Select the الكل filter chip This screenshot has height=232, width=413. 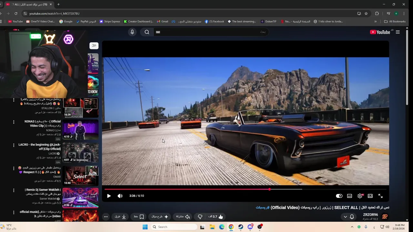pos(94,45)
